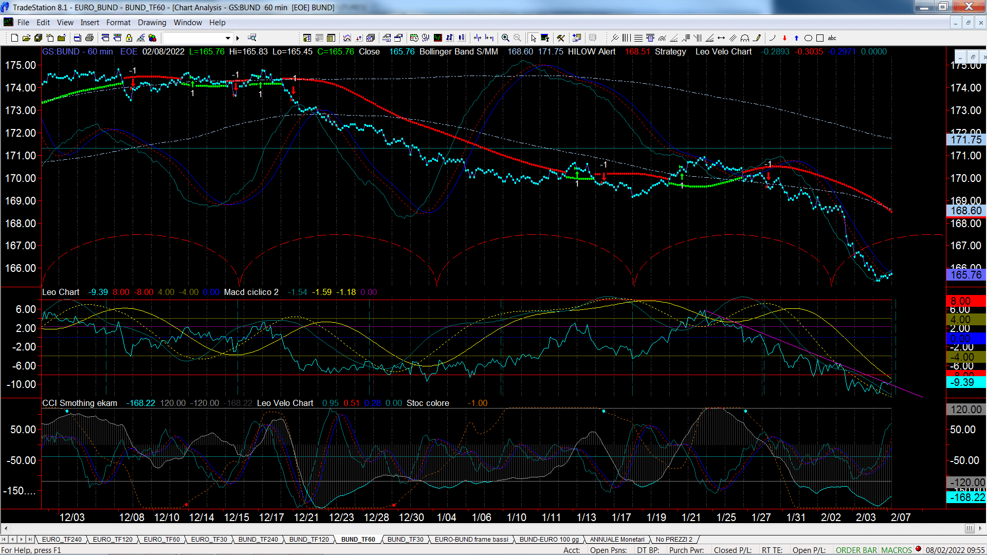The image size is (987, 555).
Task: Select the trendline pencil tool
Action: [757, 38]
